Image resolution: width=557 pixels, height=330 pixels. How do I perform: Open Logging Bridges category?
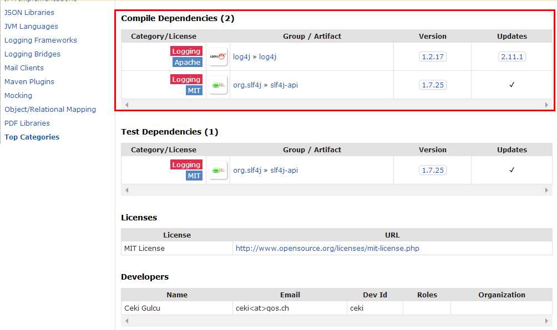click(x=32, y=54)
